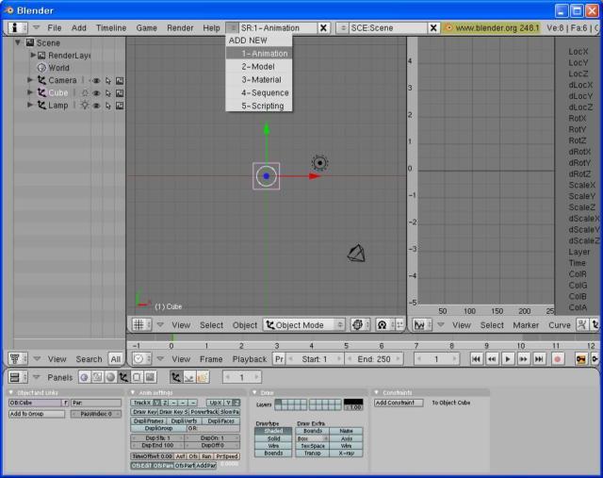Viewport: 603px width, 478px height.
Task: Click the Blender logo link icon
Action: (448, 27)
